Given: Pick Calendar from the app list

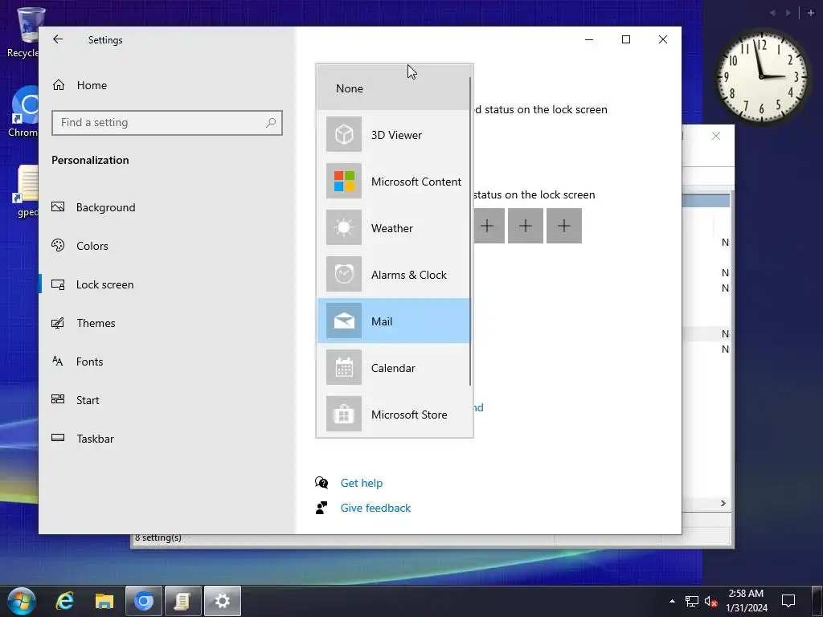Looking at the screenshot, I should (x=393, y=368).
